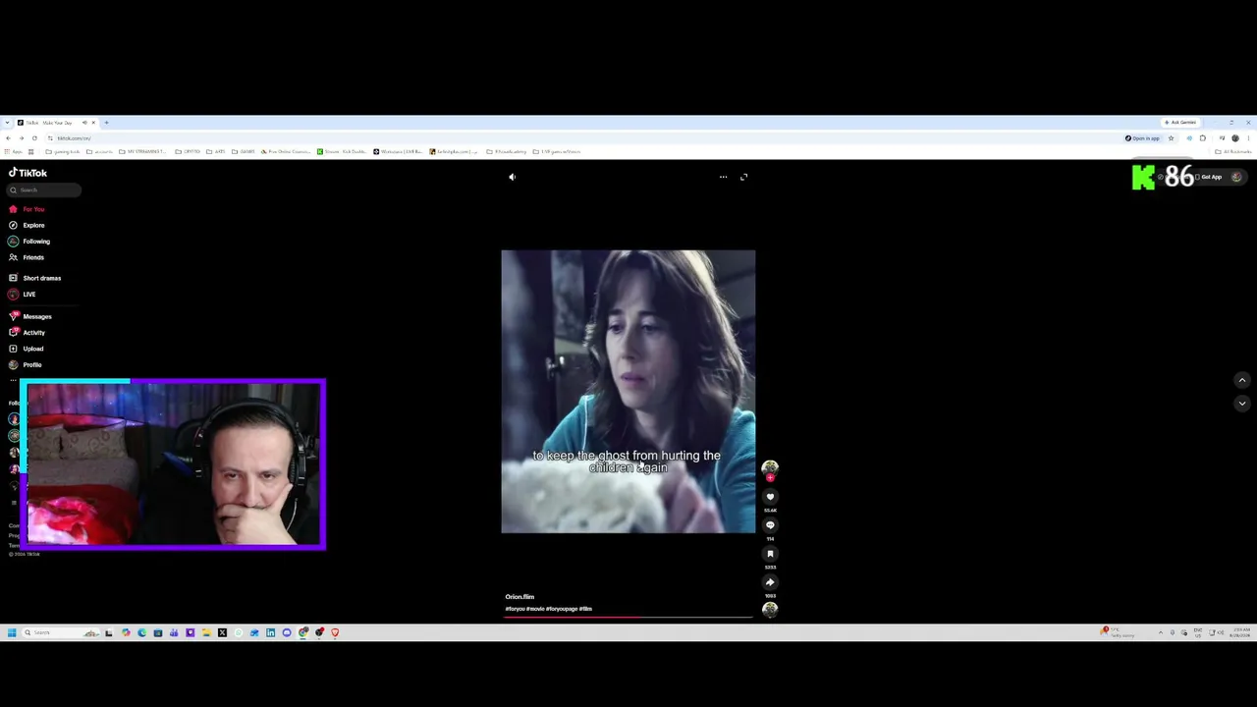
Task: Open the All Bookmarks folder
Action: coord(1233,152)
